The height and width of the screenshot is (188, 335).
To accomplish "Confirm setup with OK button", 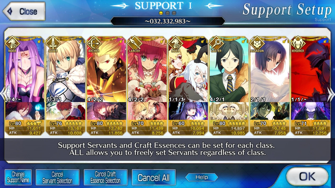I will [x=307, y=177].
